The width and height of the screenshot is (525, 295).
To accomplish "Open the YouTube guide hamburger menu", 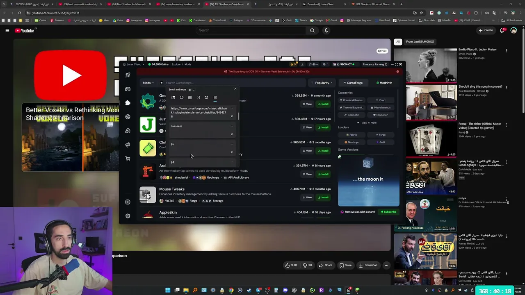I will (x=7, y=30).
